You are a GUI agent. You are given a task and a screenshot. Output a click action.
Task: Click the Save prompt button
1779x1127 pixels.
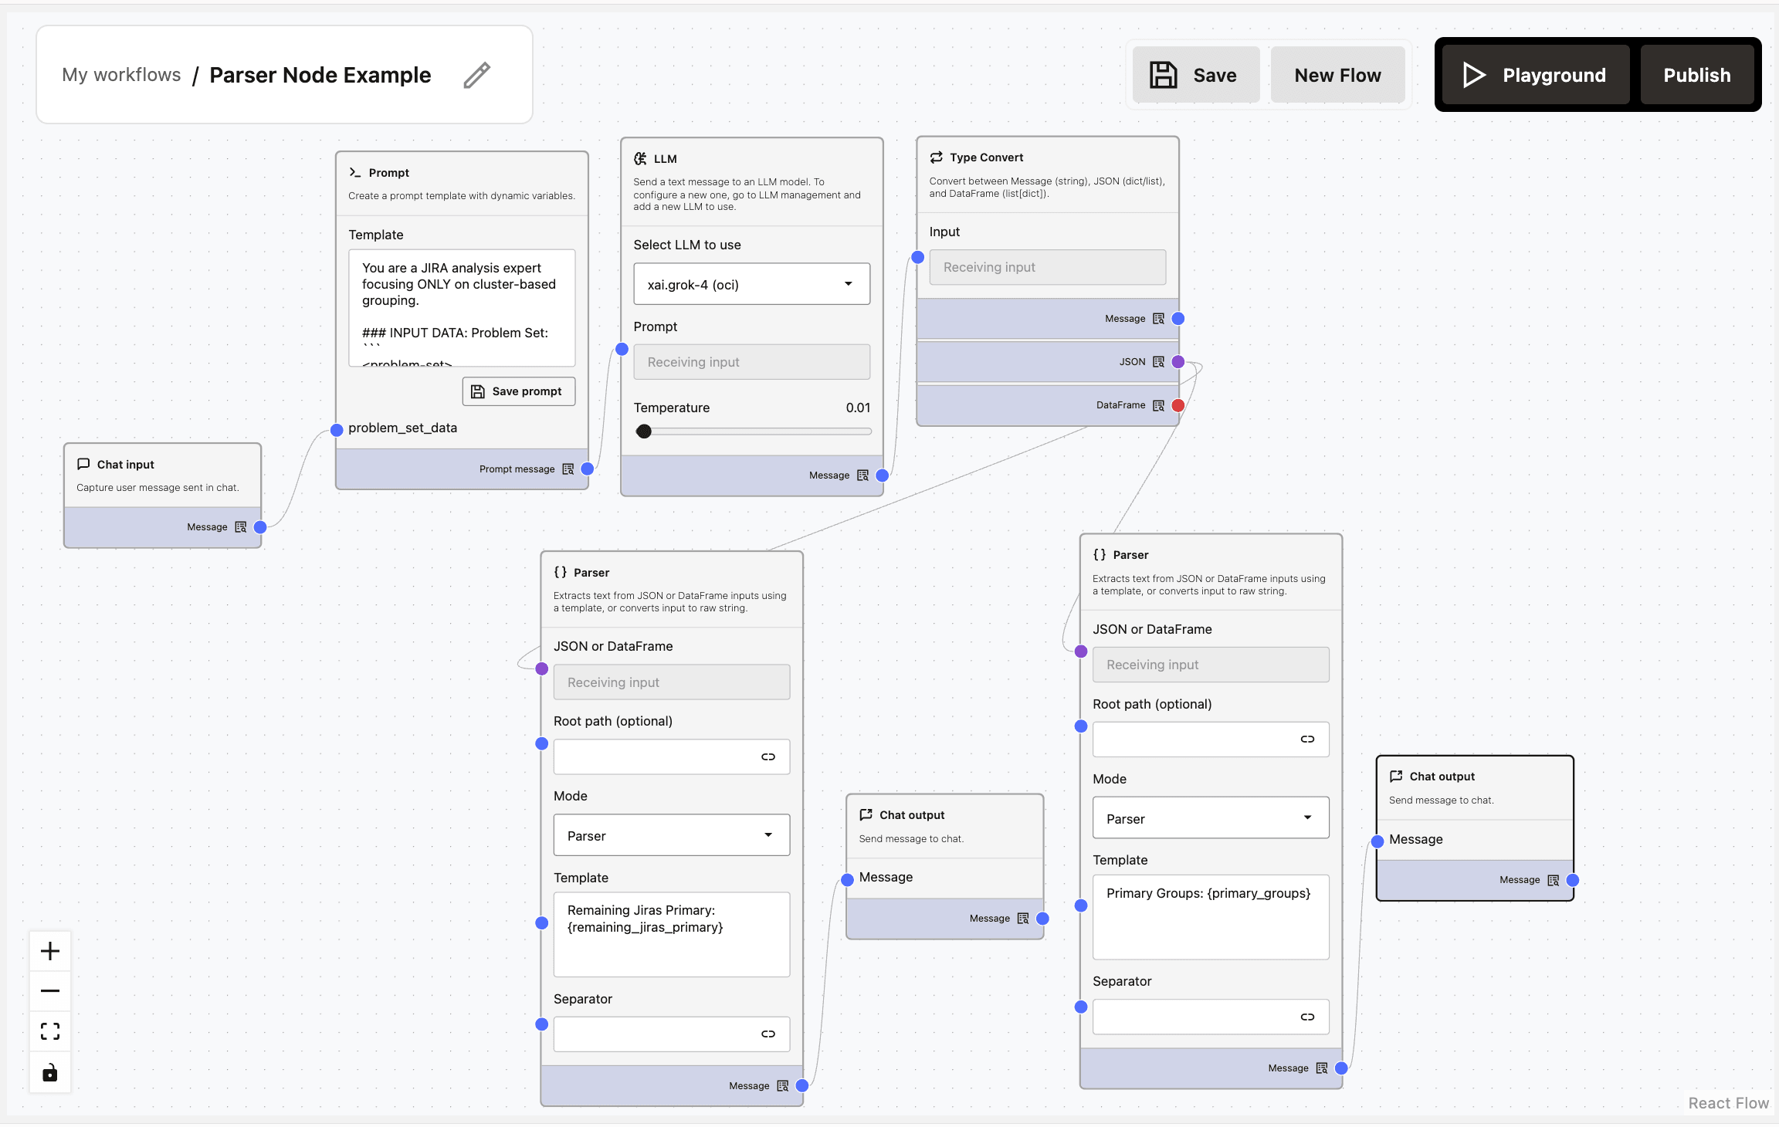point(518,391)
